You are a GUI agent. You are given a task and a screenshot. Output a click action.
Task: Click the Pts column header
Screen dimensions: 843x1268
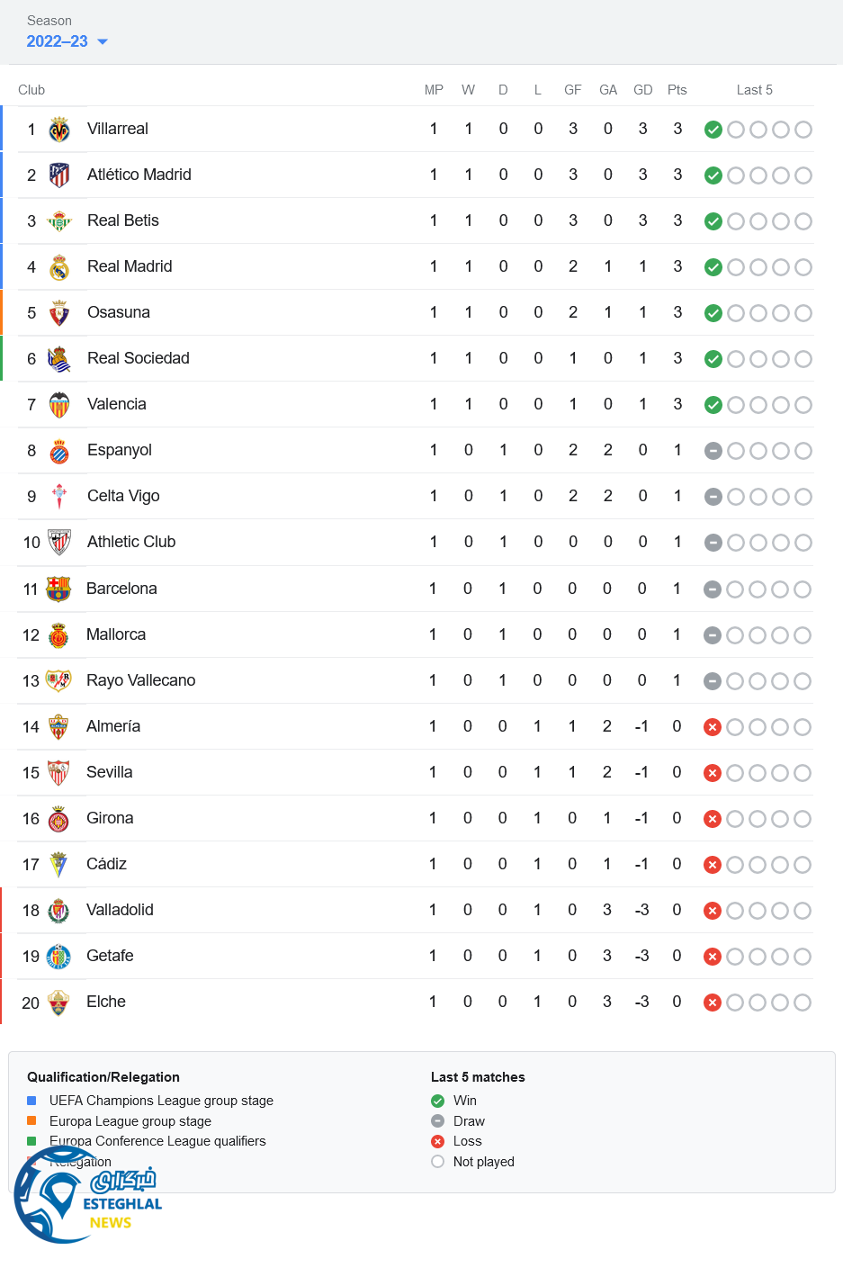point(677,90)
